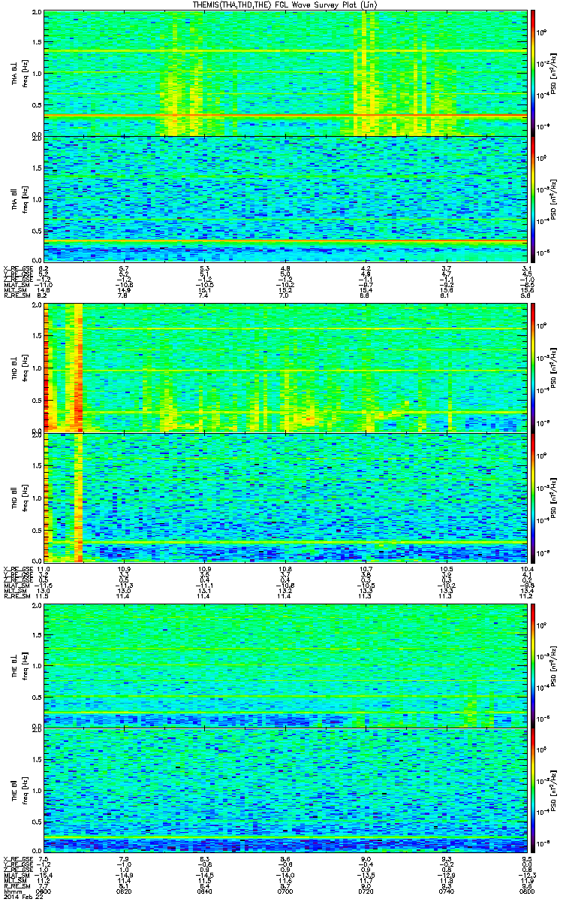Click the 1.5 frequency tick of THE B-perpendicular panel
The height and width of the screenshot is (902, 563).
coord(38,634)
